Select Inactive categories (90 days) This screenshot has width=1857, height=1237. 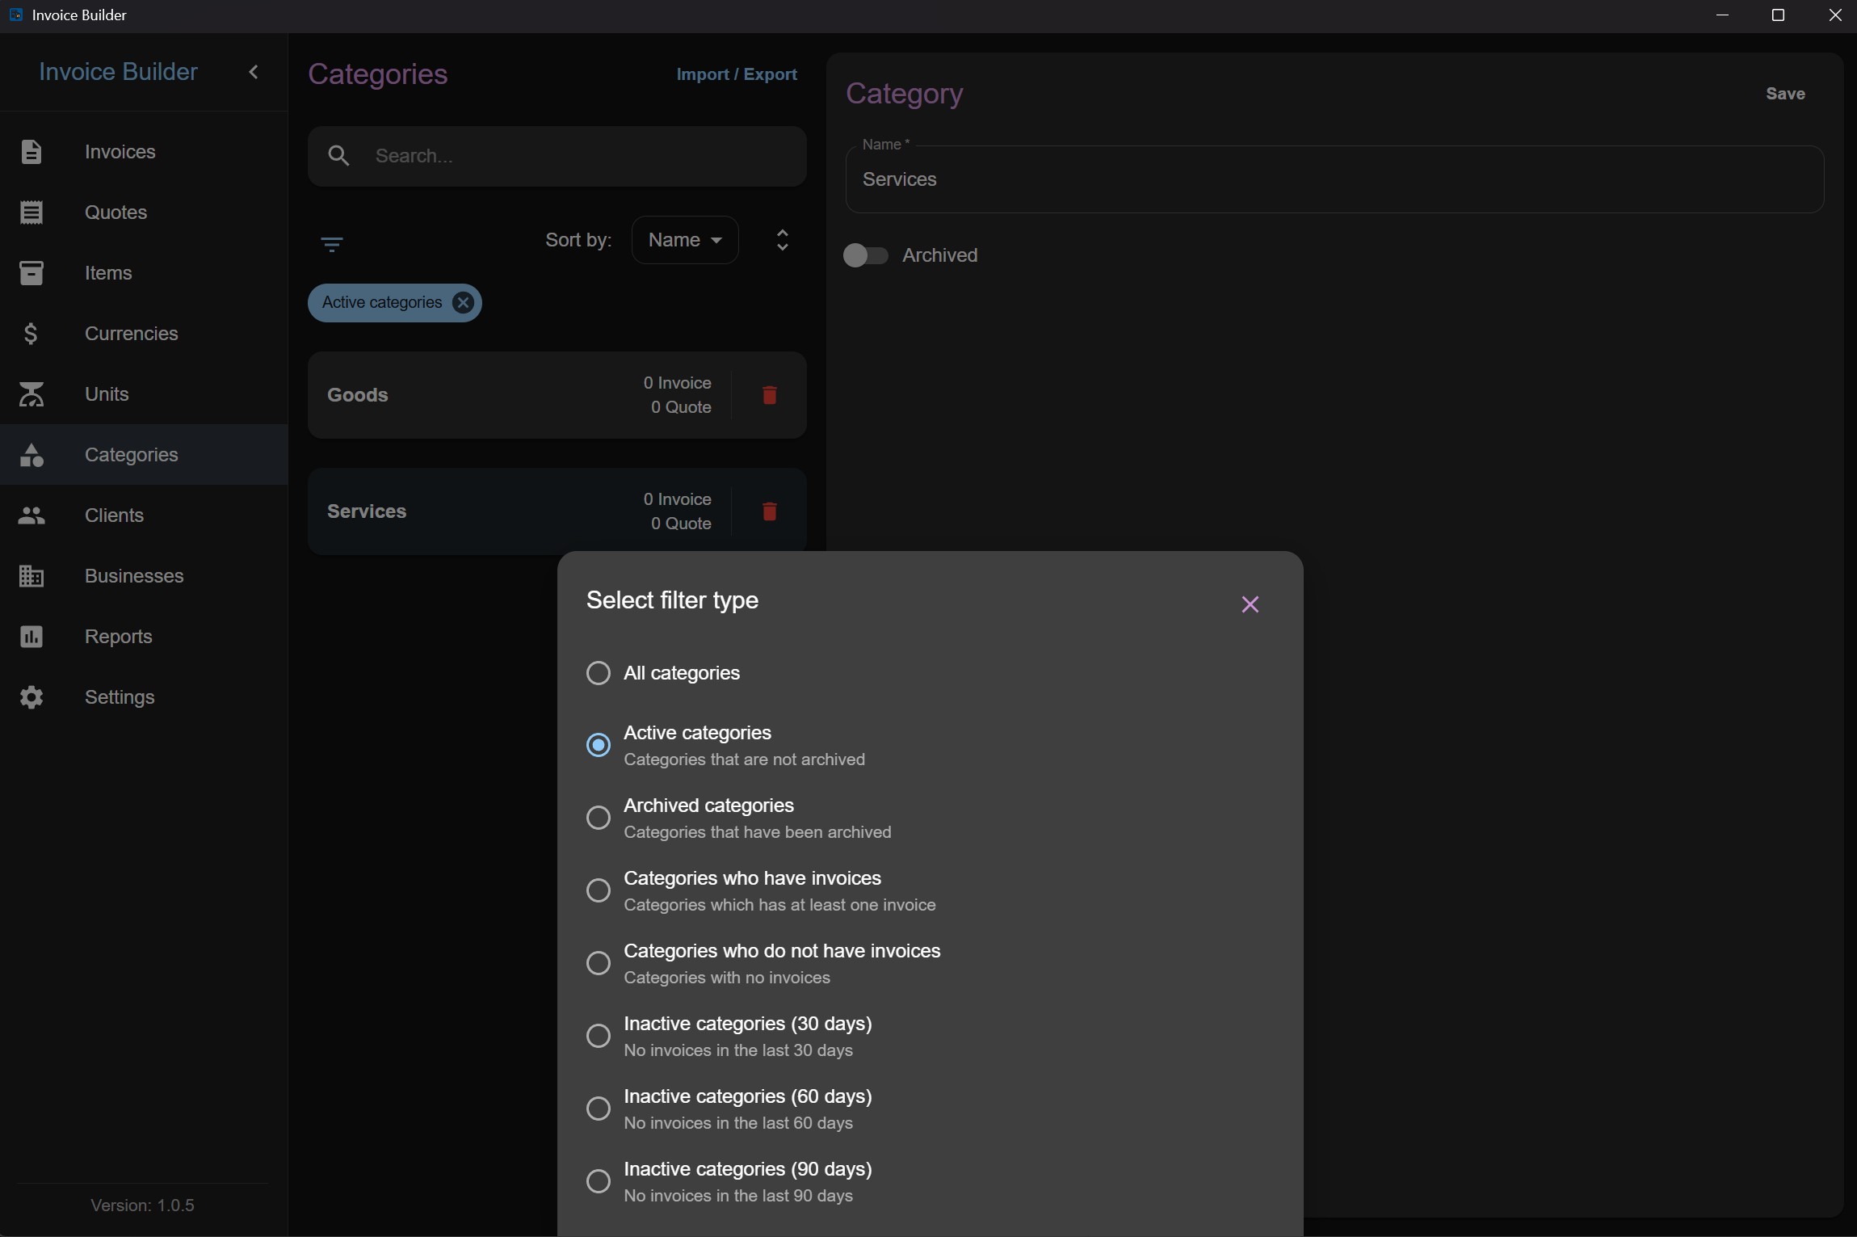(x=598, y=1181)
